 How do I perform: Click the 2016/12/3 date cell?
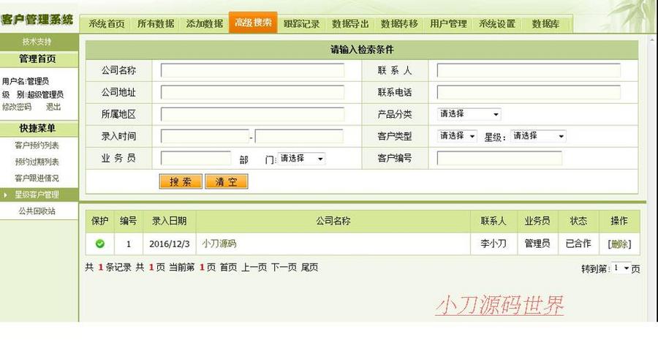pyautogui.click(x=170, y=244)
